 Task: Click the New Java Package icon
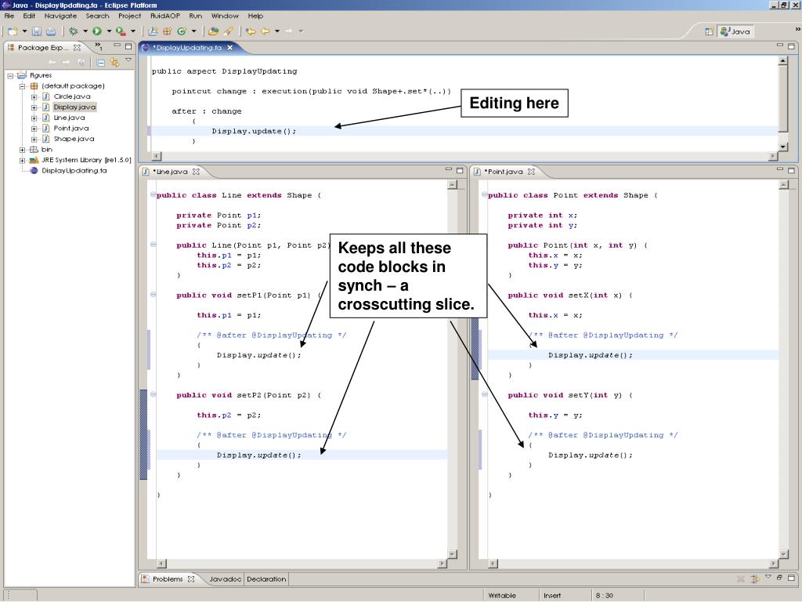tap(167, 31)
